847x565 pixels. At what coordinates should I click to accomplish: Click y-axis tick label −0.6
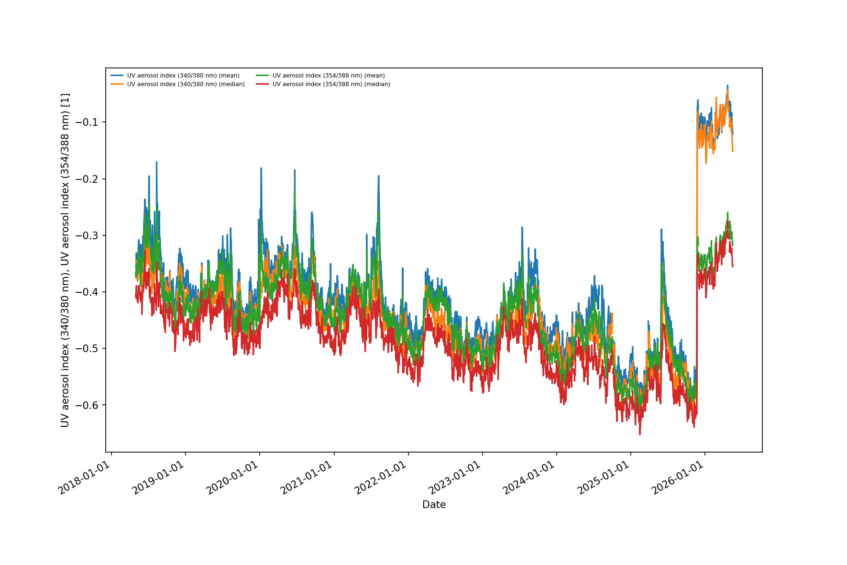[x=87, y=405]
